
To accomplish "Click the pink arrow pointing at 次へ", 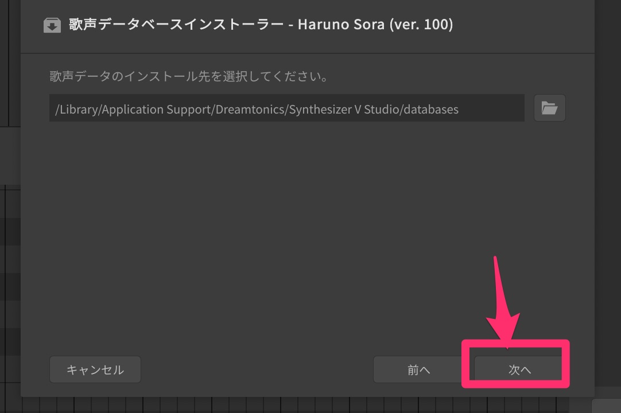I will pyautogui.click(x=503, y=304).
